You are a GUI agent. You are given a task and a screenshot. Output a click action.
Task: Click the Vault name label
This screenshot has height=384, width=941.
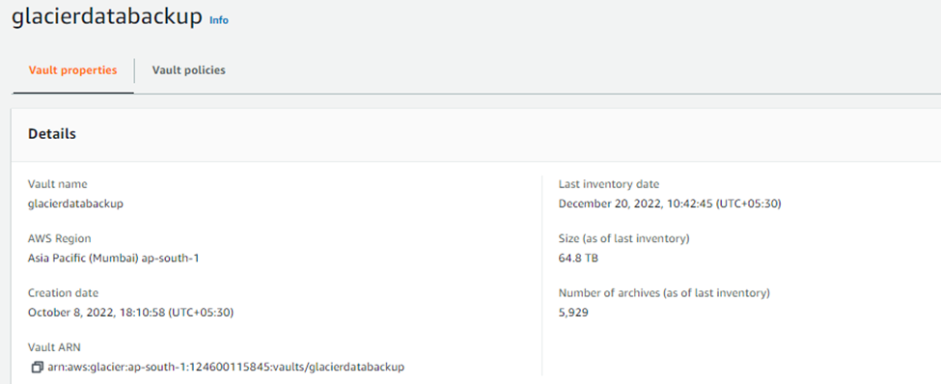click(x=58, y=184)
